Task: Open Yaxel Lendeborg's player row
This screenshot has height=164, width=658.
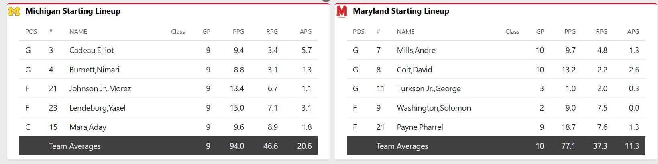Action: (x=97, y=108)
